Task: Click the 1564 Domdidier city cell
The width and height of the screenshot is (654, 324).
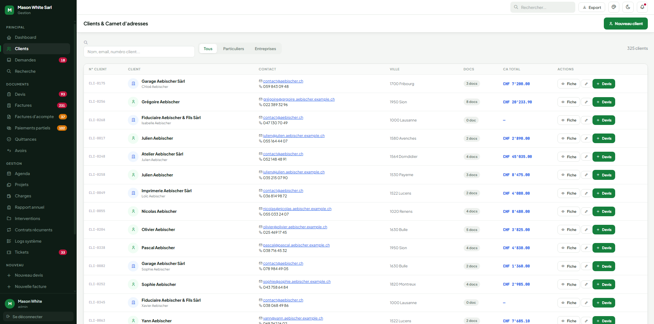Action: pyautogui.click(x=403, y=157)
